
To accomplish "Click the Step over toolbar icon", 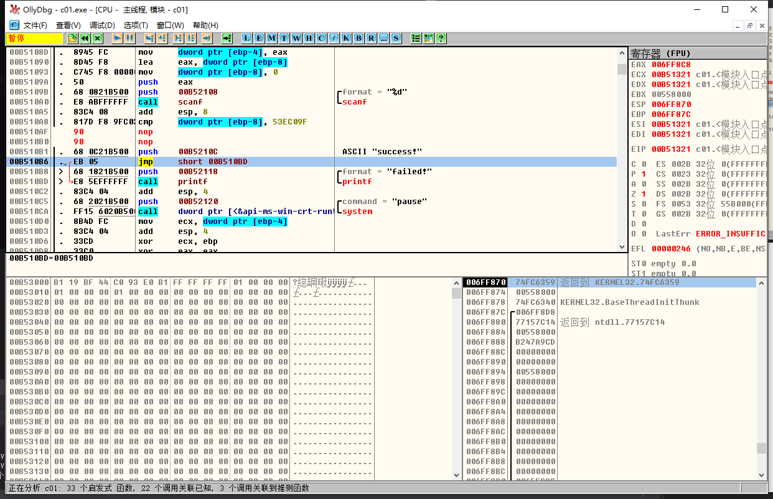I will [x=162, y=38].
